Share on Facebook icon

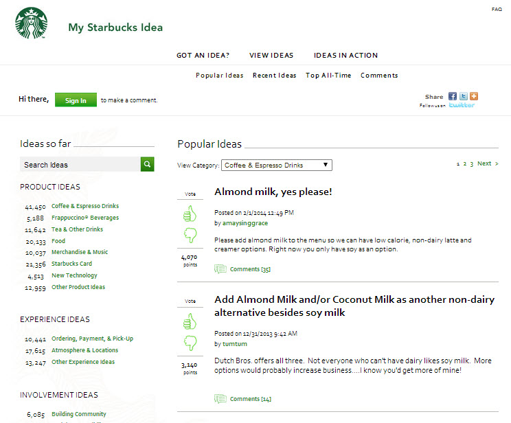[x=453, y=96]
